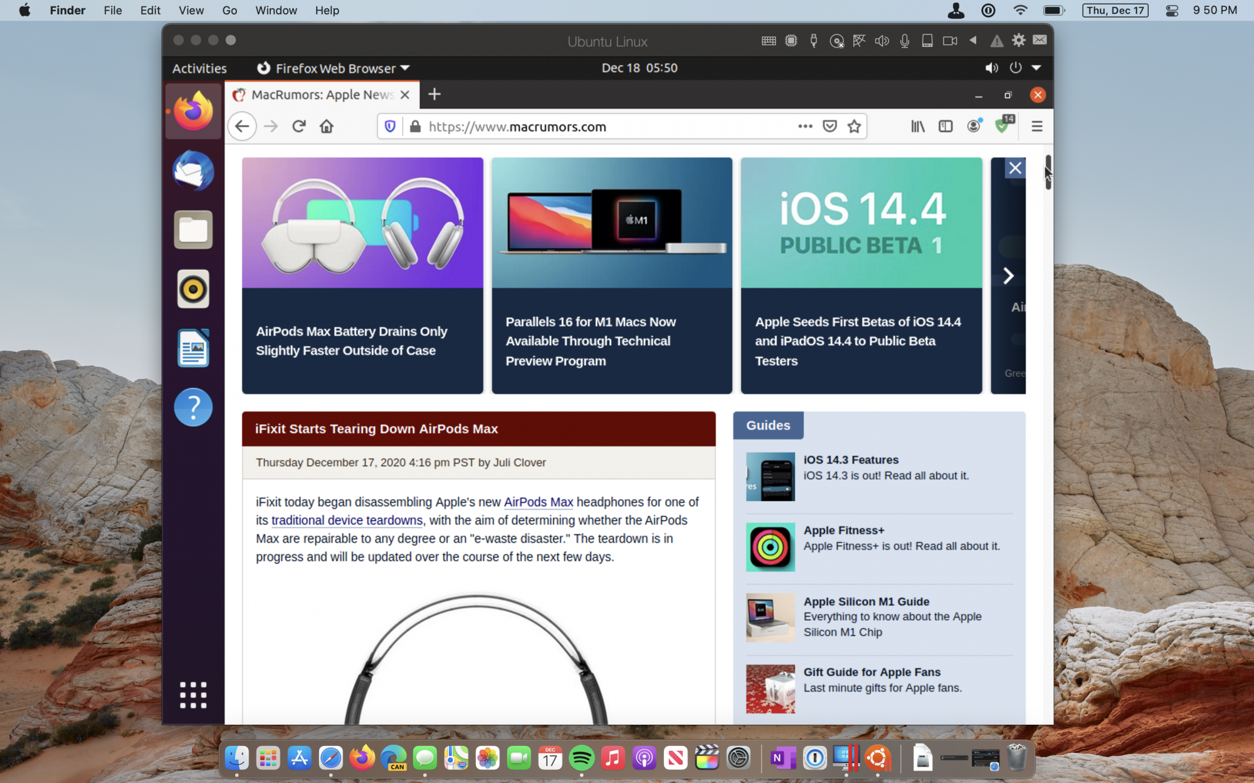Screen dimensions: 1254x783
Task: Open macOS Window menu
Action: 276,10
